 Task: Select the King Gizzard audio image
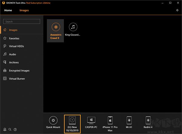[x=73, y=29]
